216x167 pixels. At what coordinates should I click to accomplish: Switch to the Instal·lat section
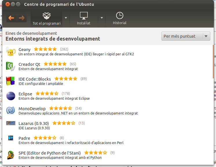coord(84,18)
